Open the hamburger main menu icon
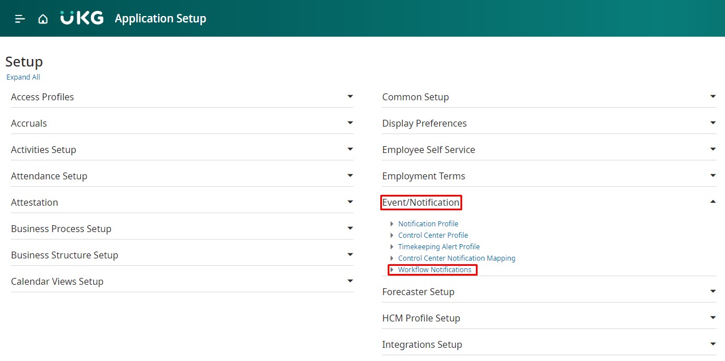 click(20, 19)
